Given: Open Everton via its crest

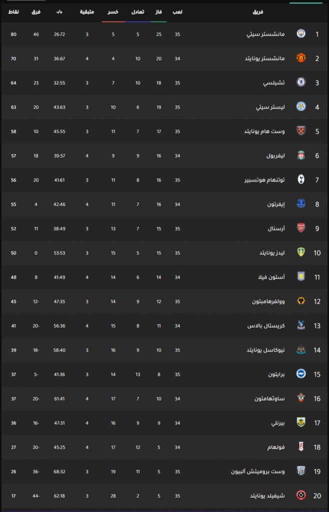Looking at the screenshot, I should pos(301,204).
